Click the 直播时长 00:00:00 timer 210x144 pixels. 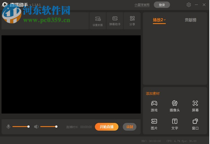(79, 127)
